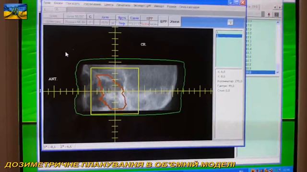Select the highlighted 19.0 row in background list
Image resolution: width=307 pixels, height=172 pixels.
tap(260, 72)
